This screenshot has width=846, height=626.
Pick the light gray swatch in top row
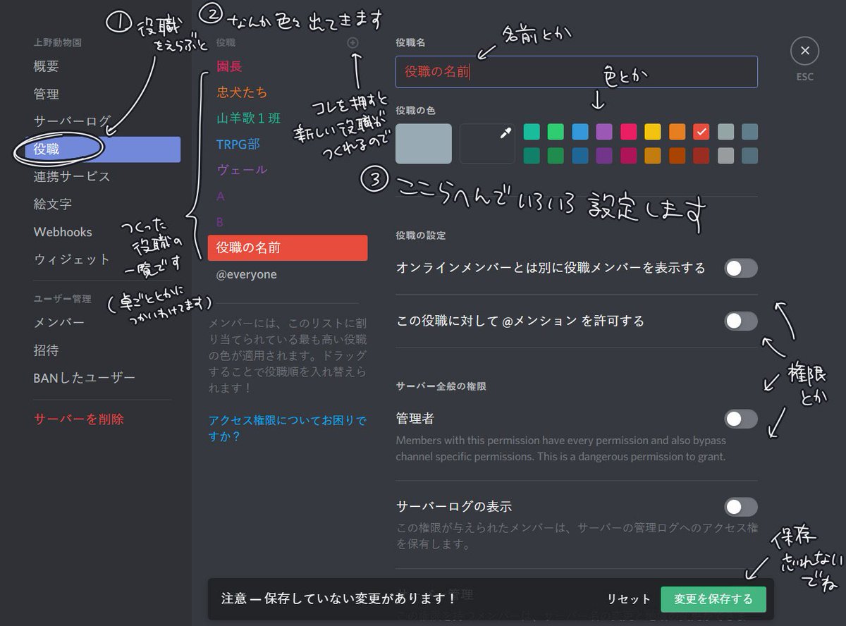(725, 133)
